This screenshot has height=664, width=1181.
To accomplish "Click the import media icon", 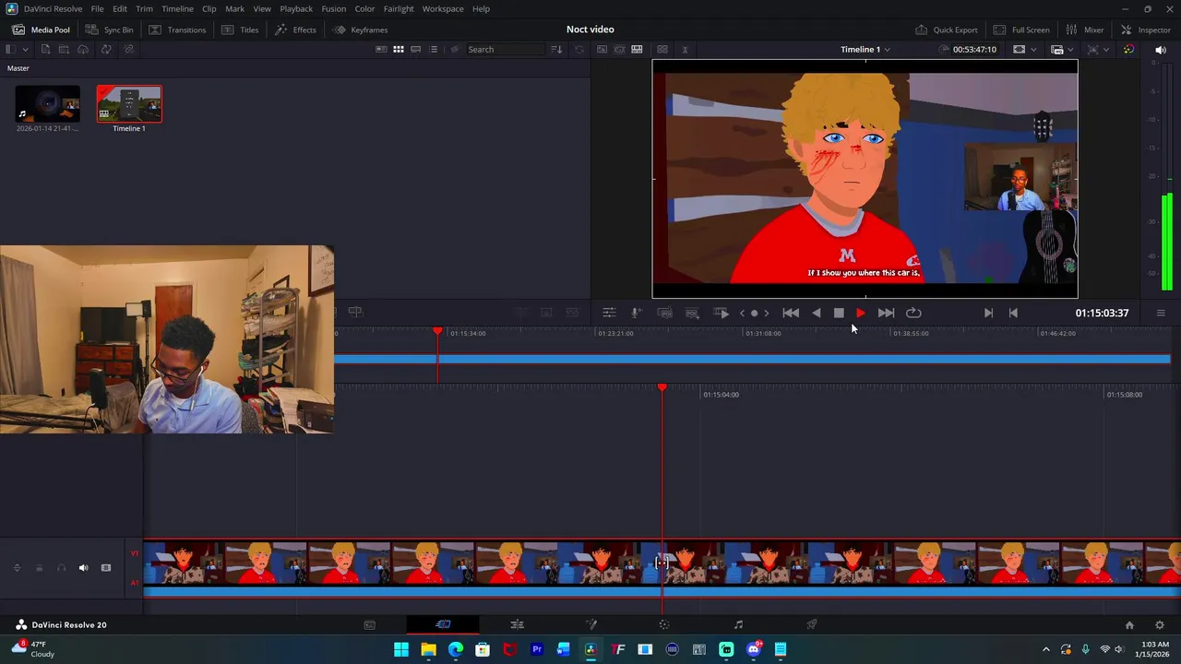I will point(45,49).
